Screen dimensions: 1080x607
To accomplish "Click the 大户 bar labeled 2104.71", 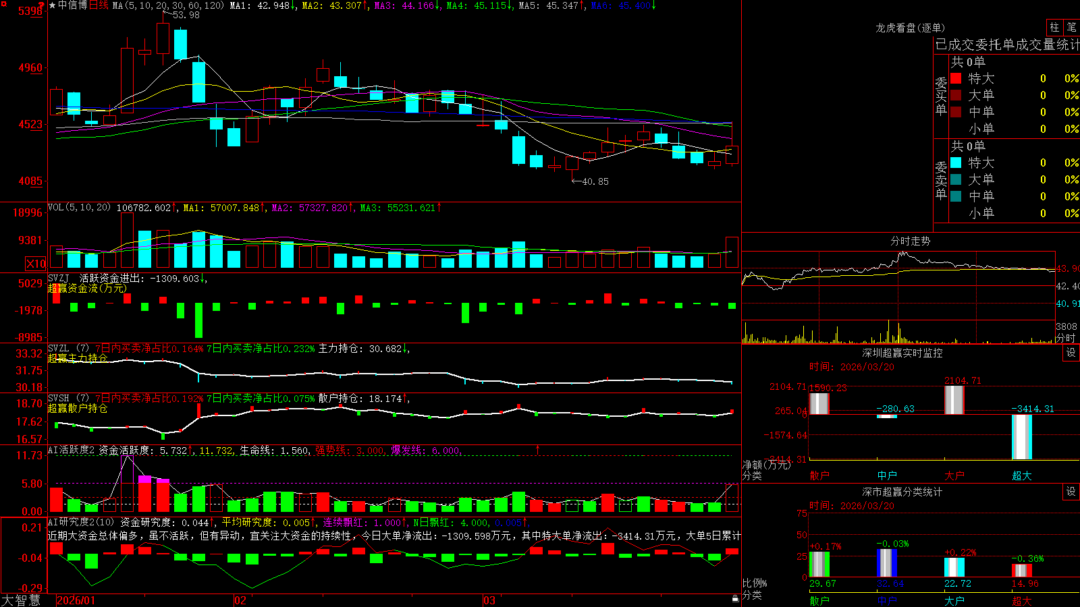I will click(954, 399).
